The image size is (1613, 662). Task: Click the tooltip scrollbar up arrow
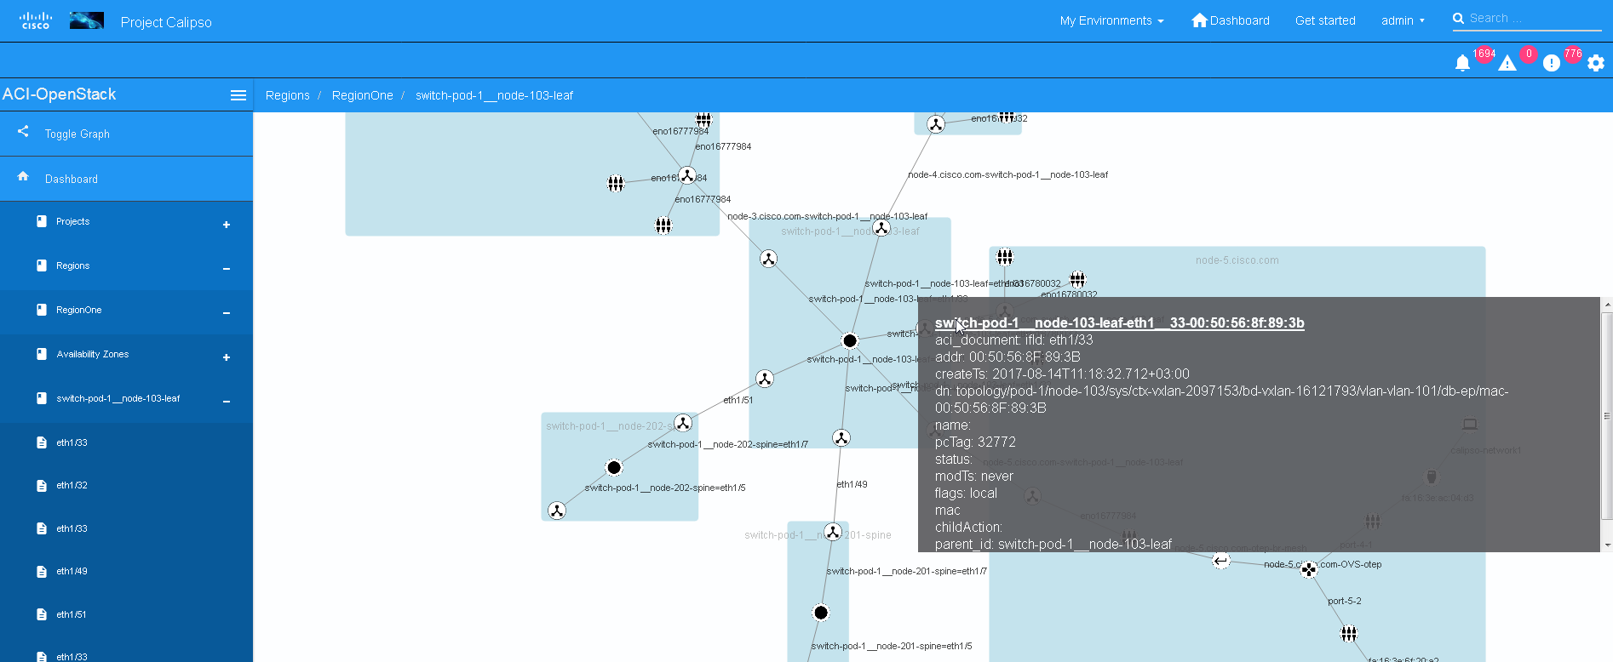coord(1606,304)
